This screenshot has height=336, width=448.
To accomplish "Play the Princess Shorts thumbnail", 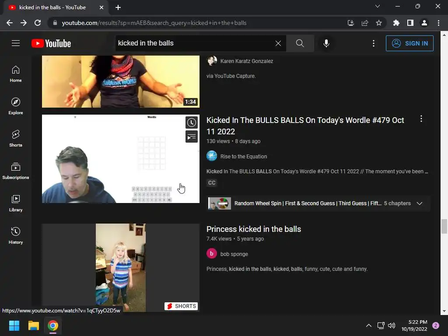I will (121, 268).
